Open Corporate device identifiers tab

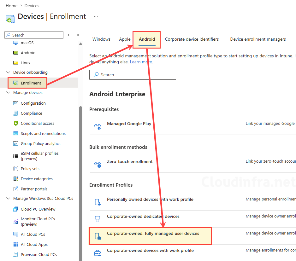tap(192, 39)
